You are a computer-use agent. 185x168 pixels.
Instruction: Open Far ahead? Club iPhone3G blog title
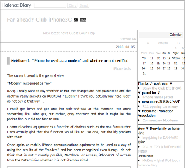39,20
